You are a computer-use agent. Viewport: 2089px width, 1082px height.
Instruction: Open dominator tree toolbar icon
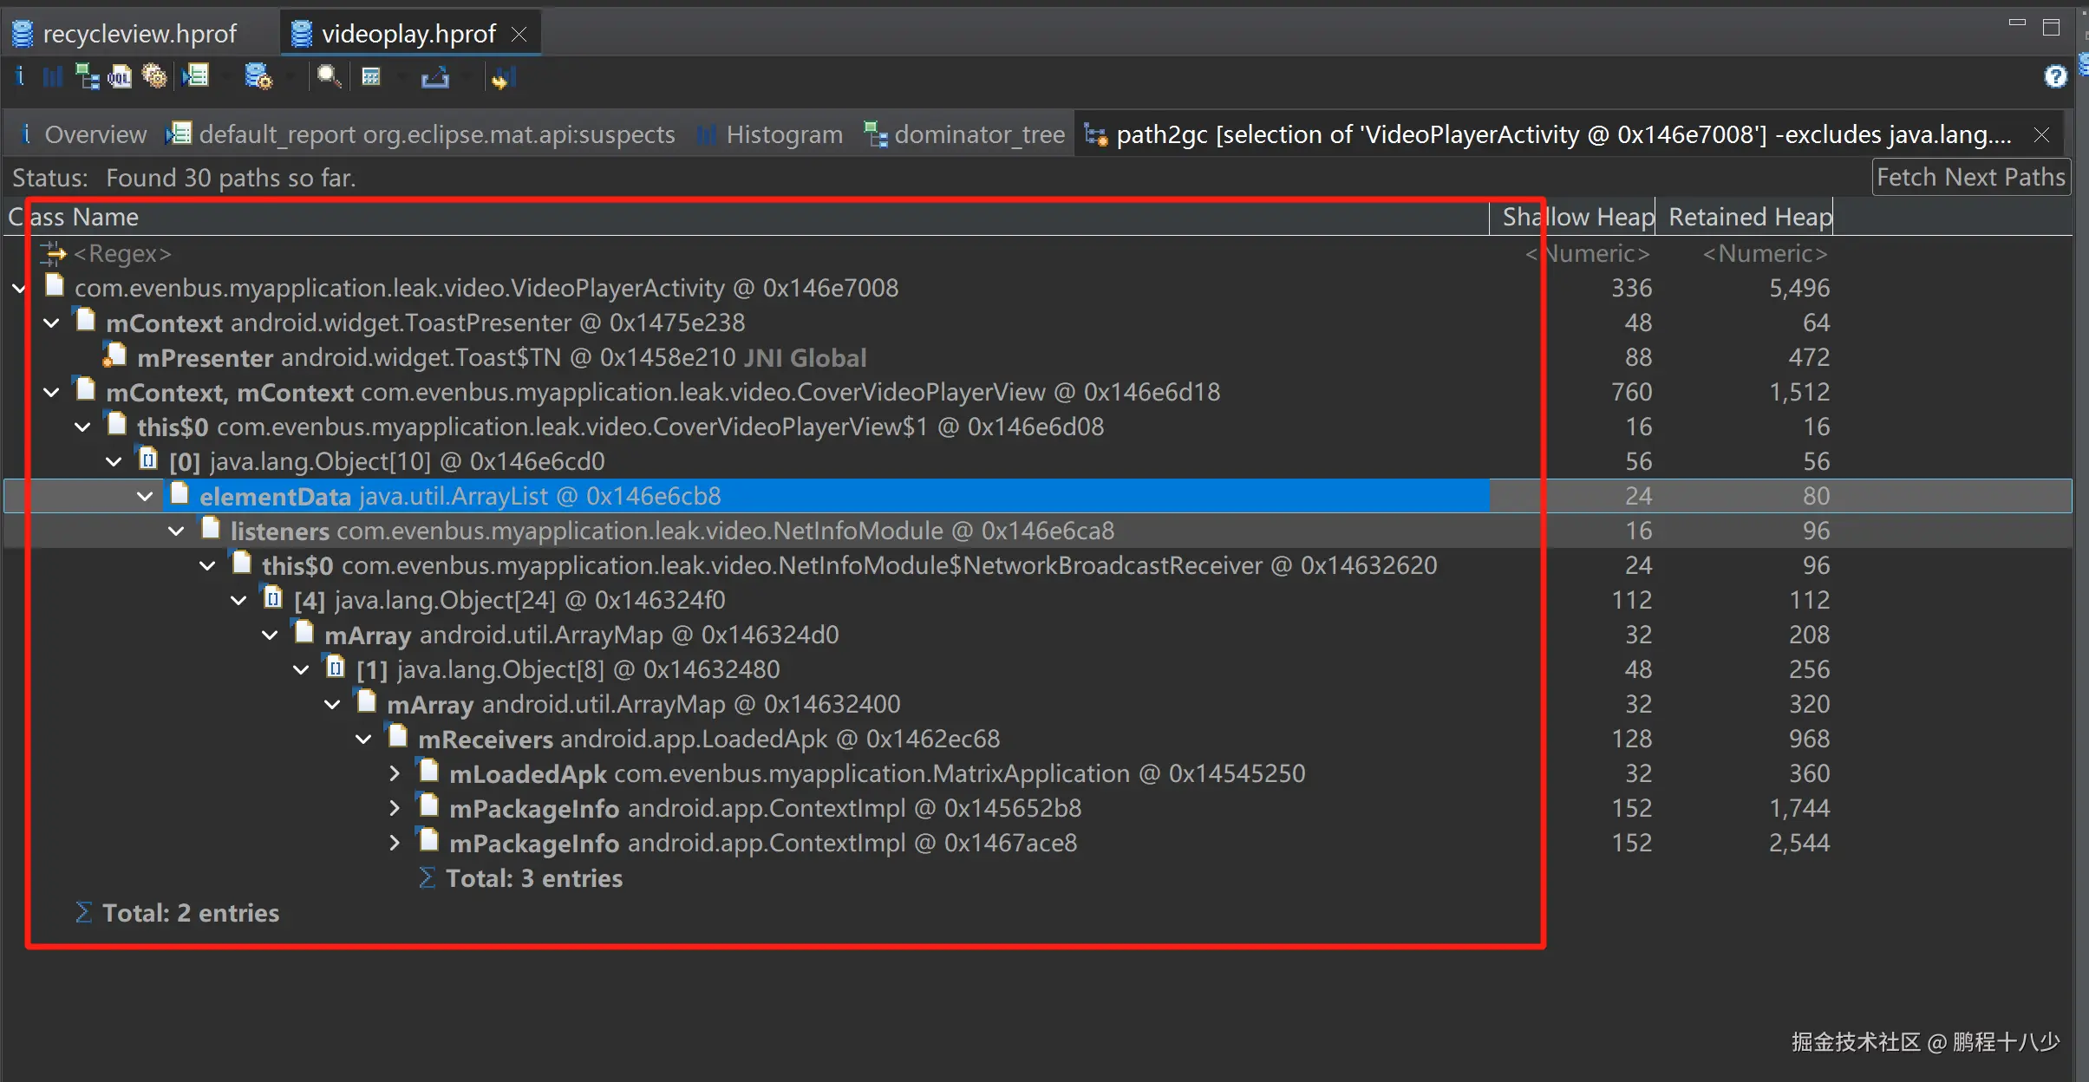[x=87, y=77]
